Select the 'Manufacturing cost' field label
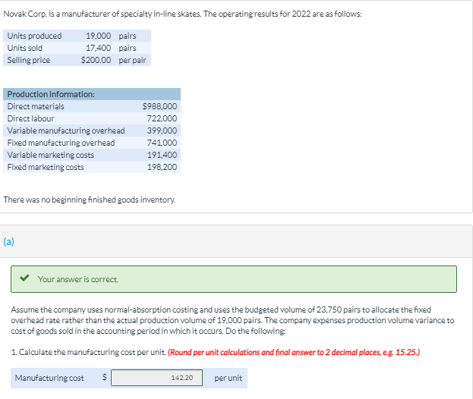 49,378
